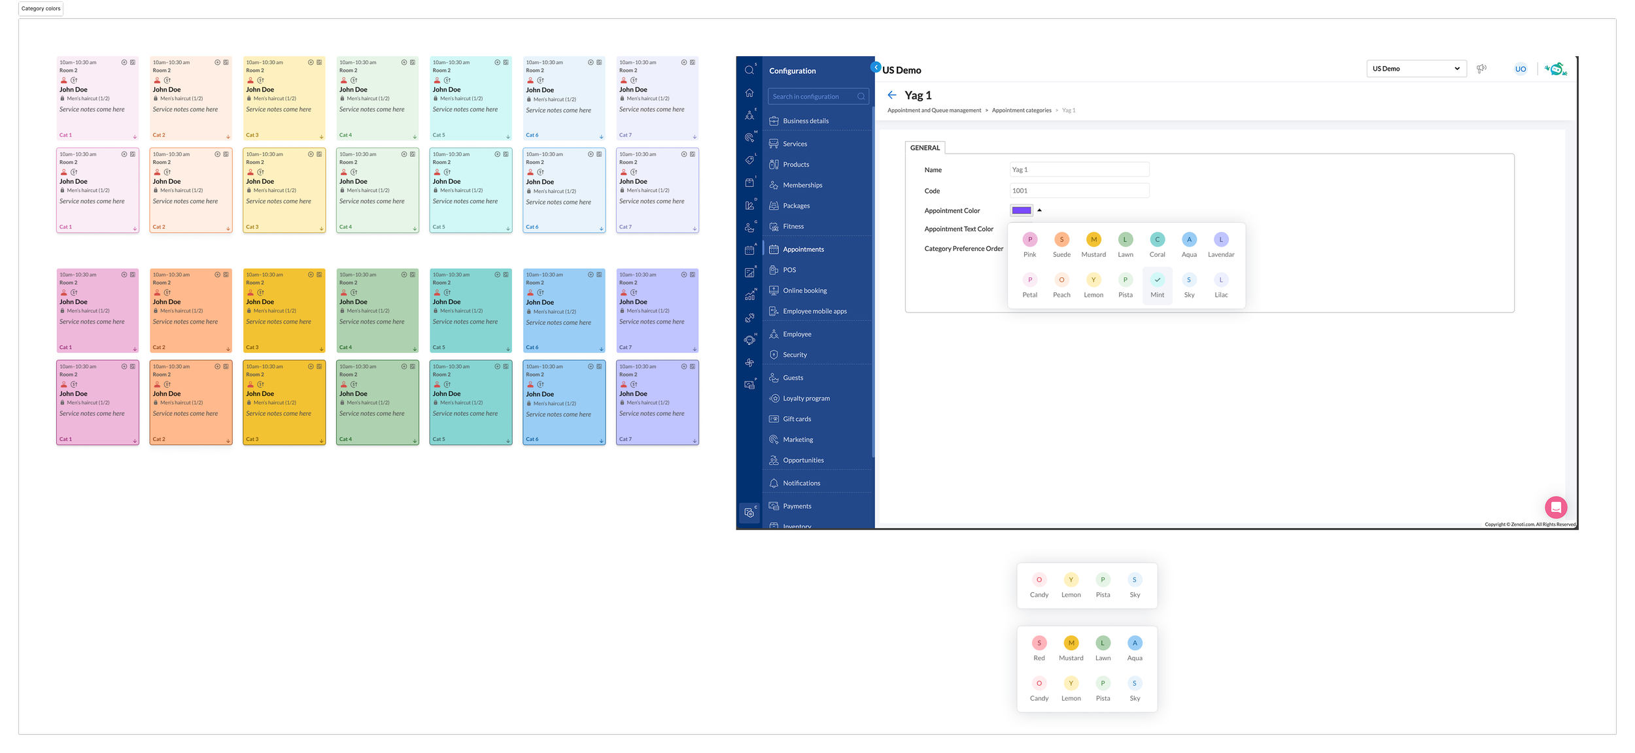Viewport: 1635px width, 753px height.
Task: Click the Search in configuration field
Action: tap(813, 97)
